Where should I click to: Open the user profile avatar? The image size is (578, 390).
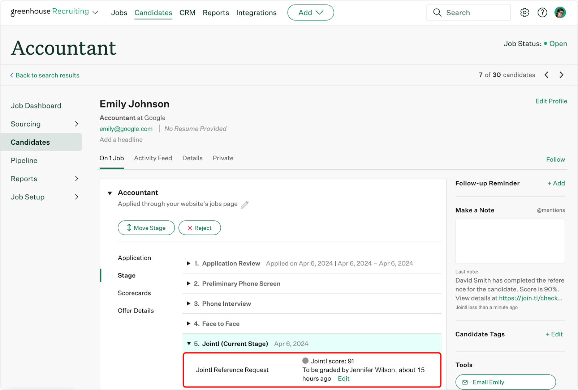560,13
